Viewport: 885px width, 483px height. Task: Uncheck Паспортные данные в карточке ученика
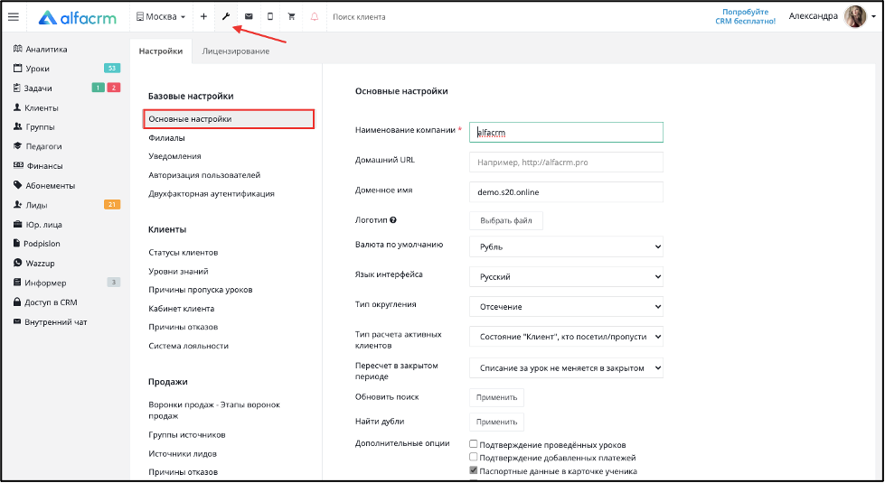click(x=474, y=470)
